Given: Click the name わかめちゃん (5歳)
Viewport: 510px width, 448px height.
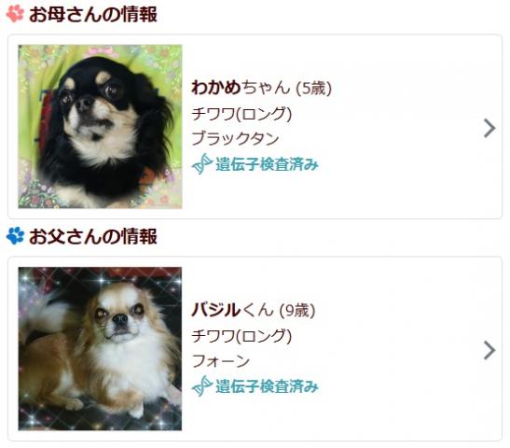Looking at the screenshot, I should tap(261, 87).
